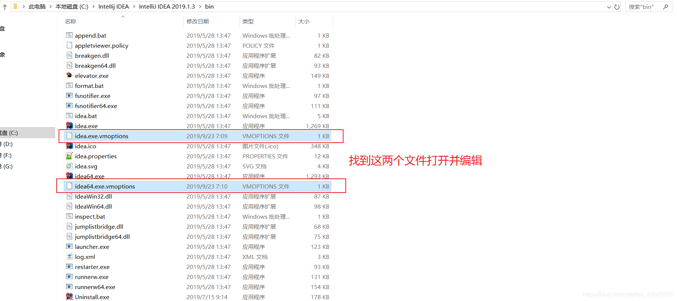Screen dimensions: 677x301
Task: Click size cell 178 KB
Action: 320,297
